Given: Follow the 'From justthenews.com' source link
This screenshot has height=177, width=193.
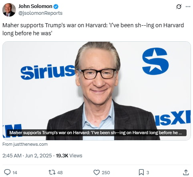Looking at the screenshot, I should [x=25, y=144].
